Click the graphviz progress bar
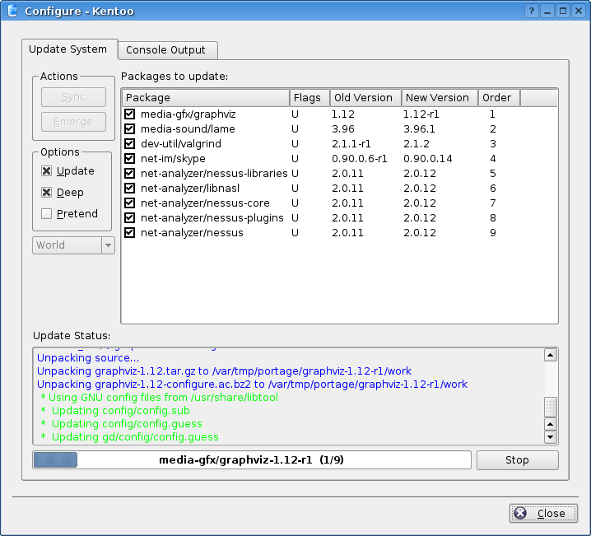 [x=252, y=460]
